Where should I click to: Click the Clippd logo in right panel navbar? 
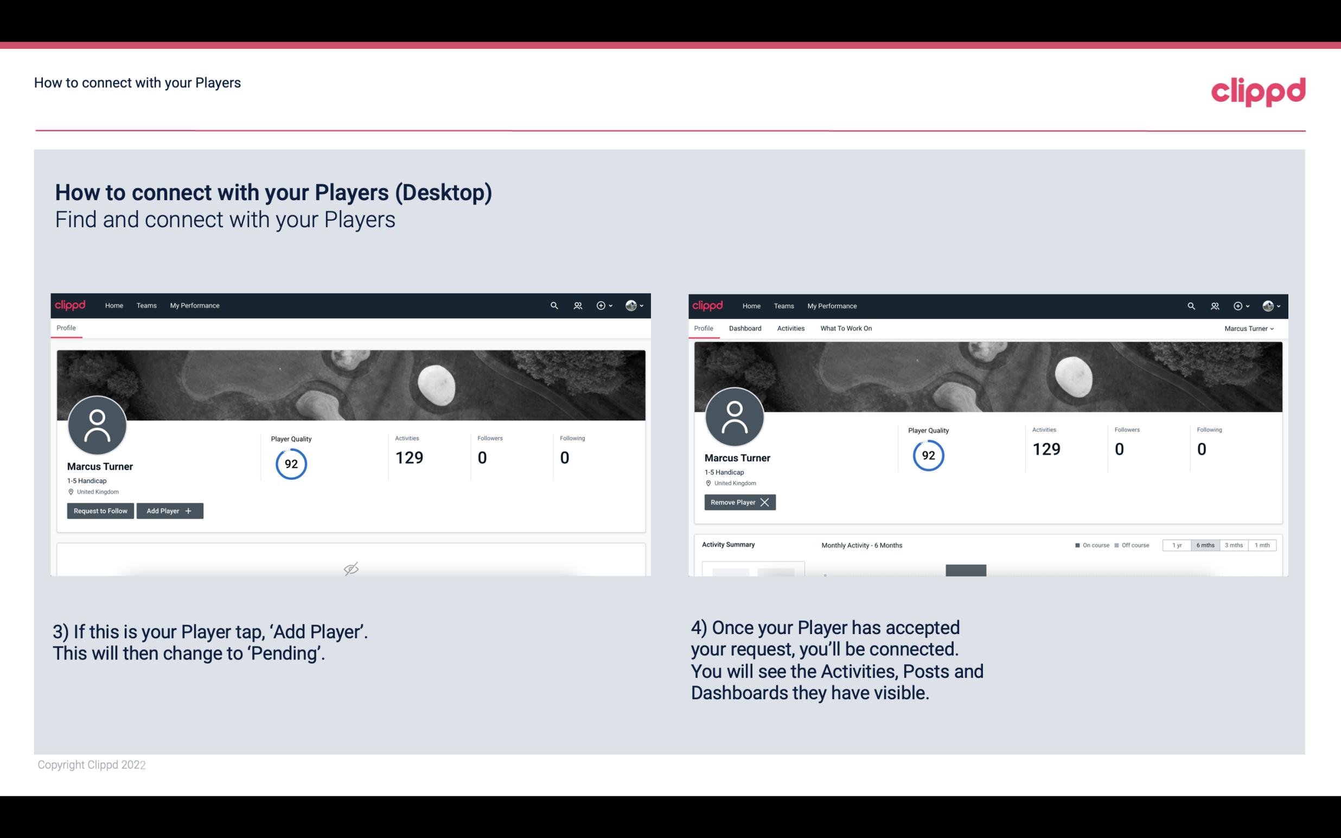tap(707, 305)
